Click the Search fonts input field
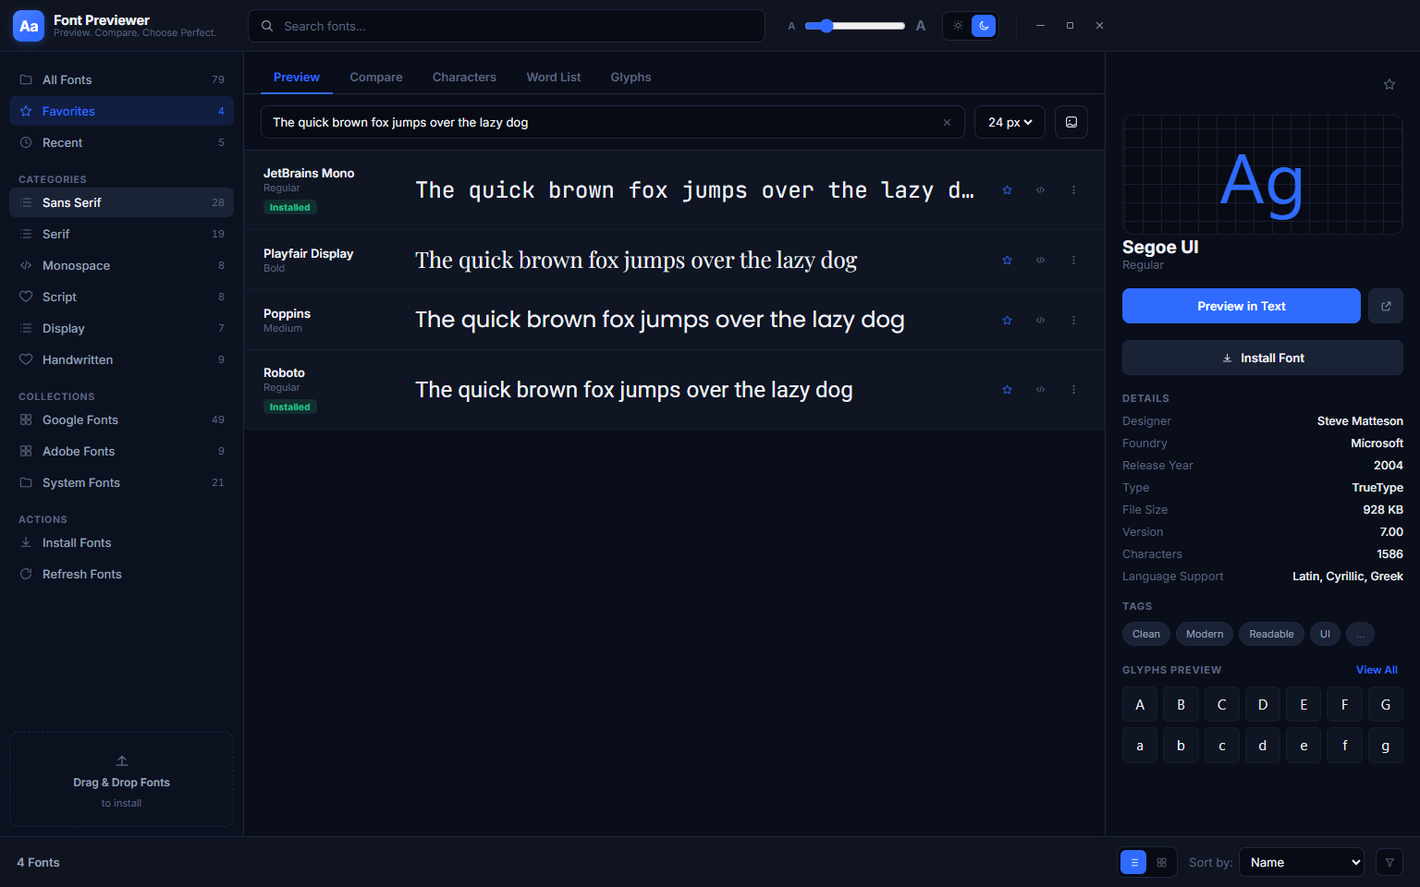 507,26
